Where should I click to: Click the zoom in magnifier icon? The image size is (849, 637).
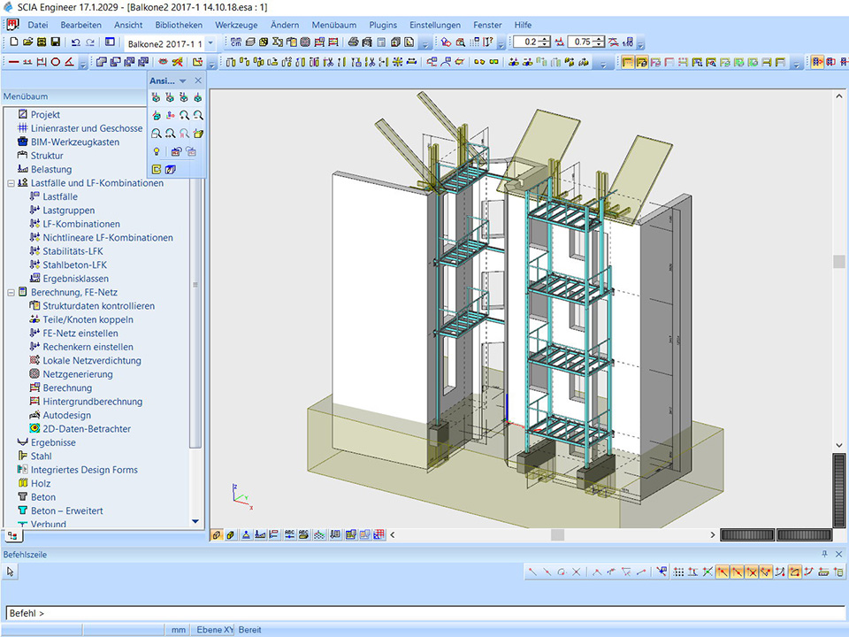coord(185,115)
